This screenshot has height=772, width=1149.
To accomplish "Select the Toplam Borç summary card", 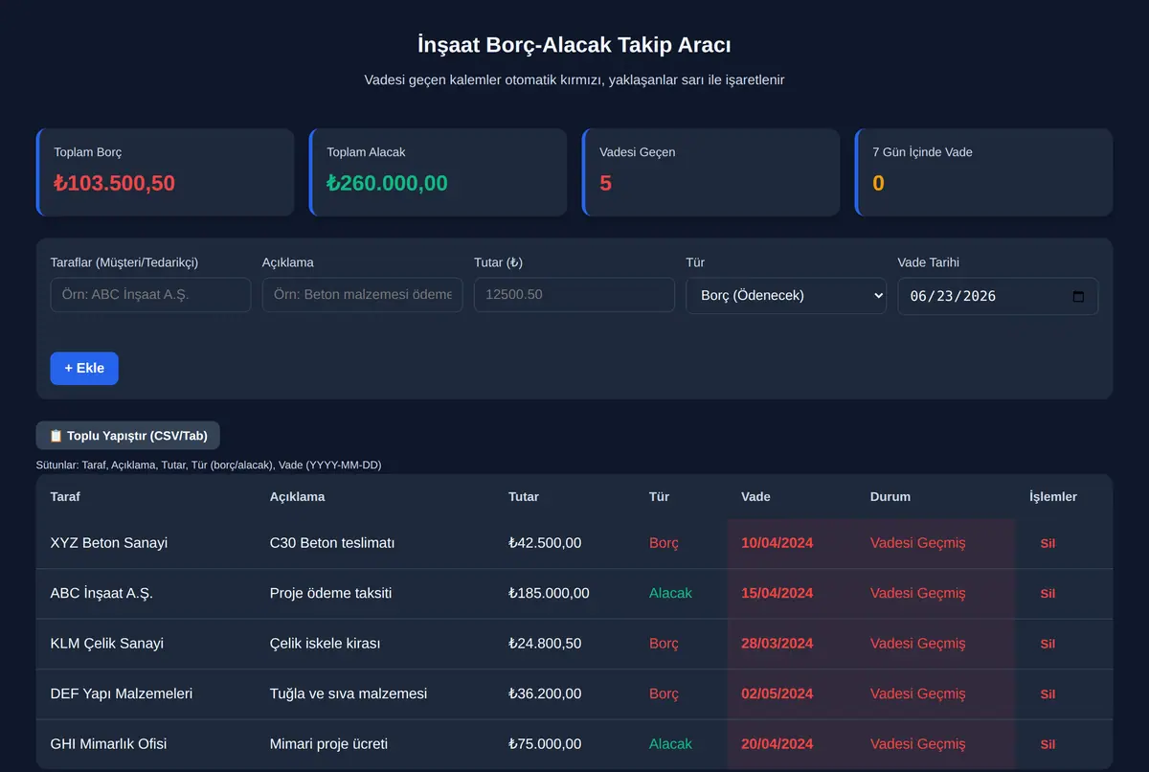I will coord(165,172).
